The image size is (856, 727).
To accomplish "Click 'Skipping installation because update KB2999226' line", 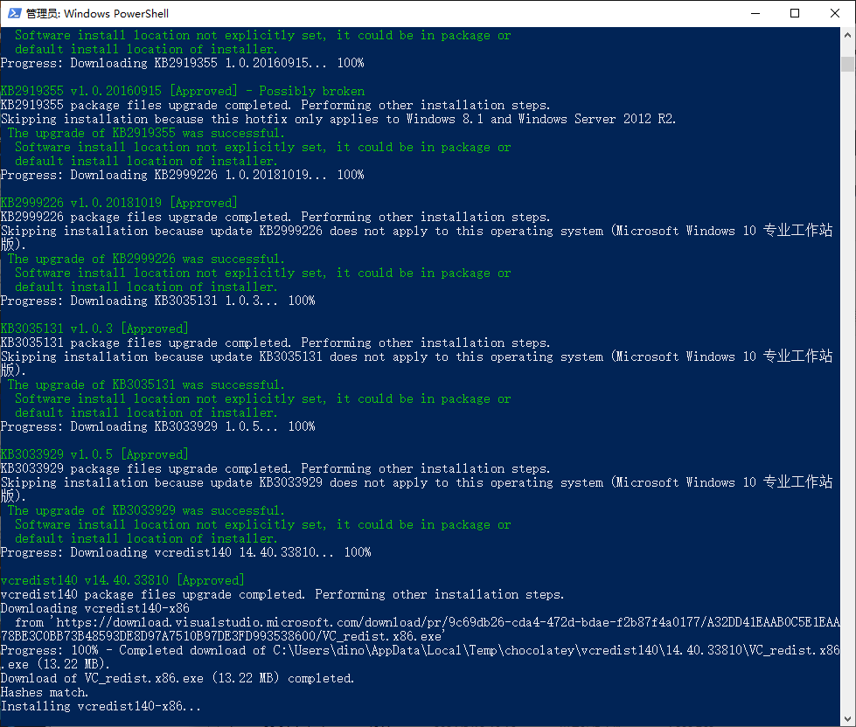I will [417, 238].
